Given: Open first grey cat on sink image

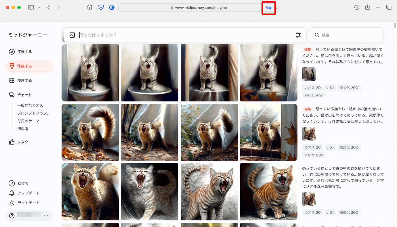Looking at the screenshot, I should point(90,73).
